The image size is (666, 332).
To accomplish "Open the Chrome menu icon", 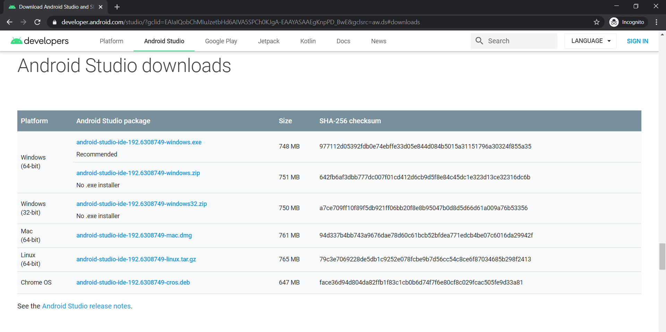I will click(x=656, y=22).
